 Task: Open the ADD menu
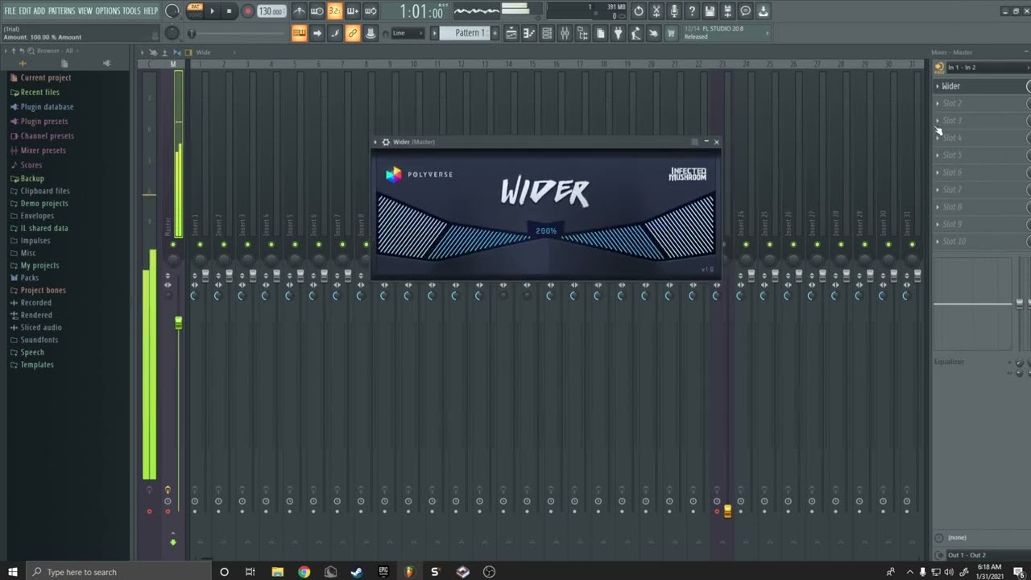39,10
